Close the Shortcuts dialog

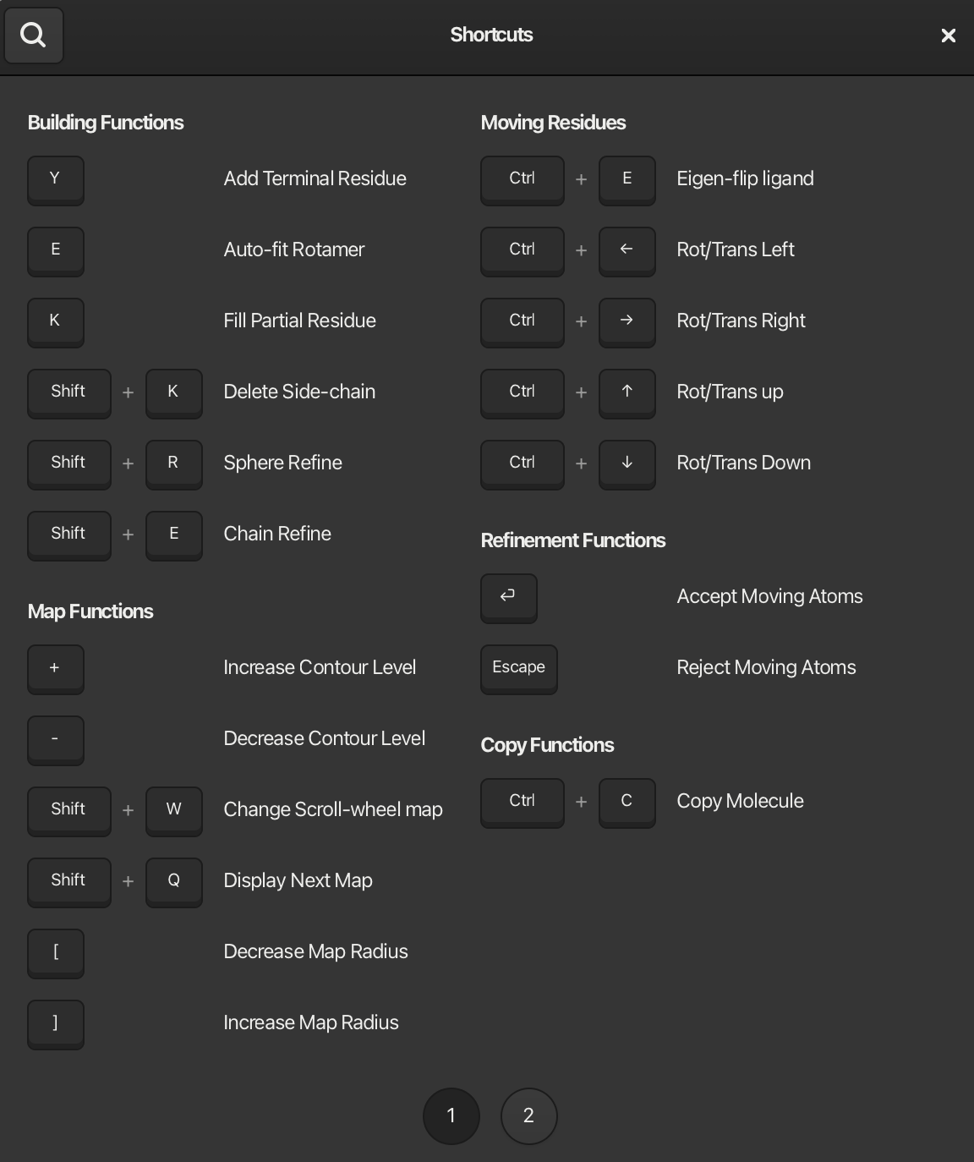(x=948, y=36)
